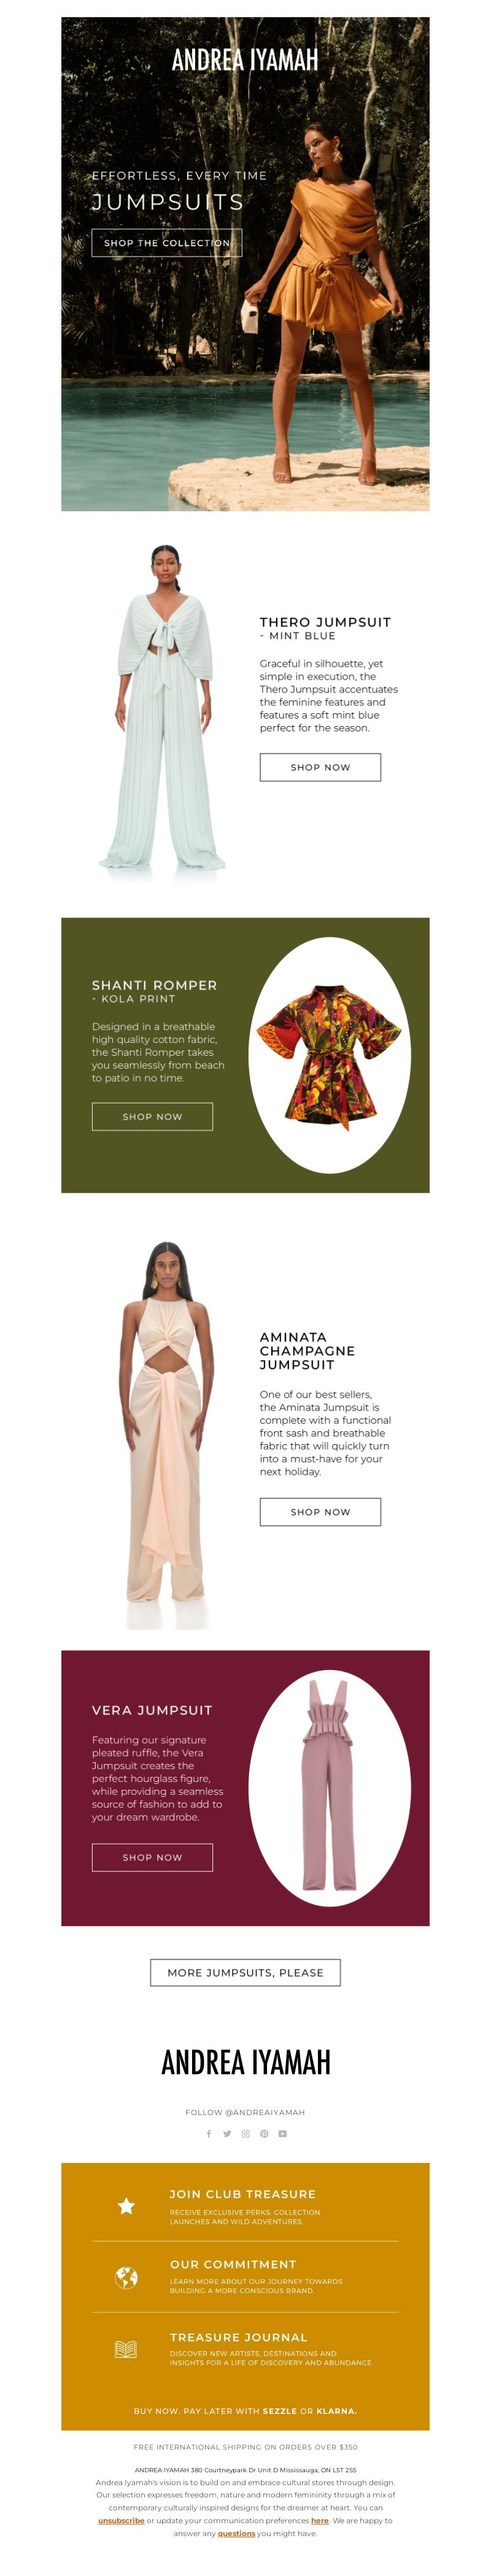Open the Vera Jumpsuit oval product image
The image size is (491, 2576).
[330, 1788]
